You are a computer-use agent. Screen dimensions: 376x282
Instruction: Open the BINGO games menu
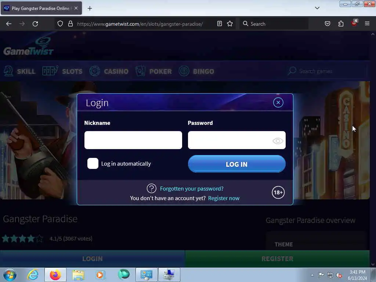point(197,71)
